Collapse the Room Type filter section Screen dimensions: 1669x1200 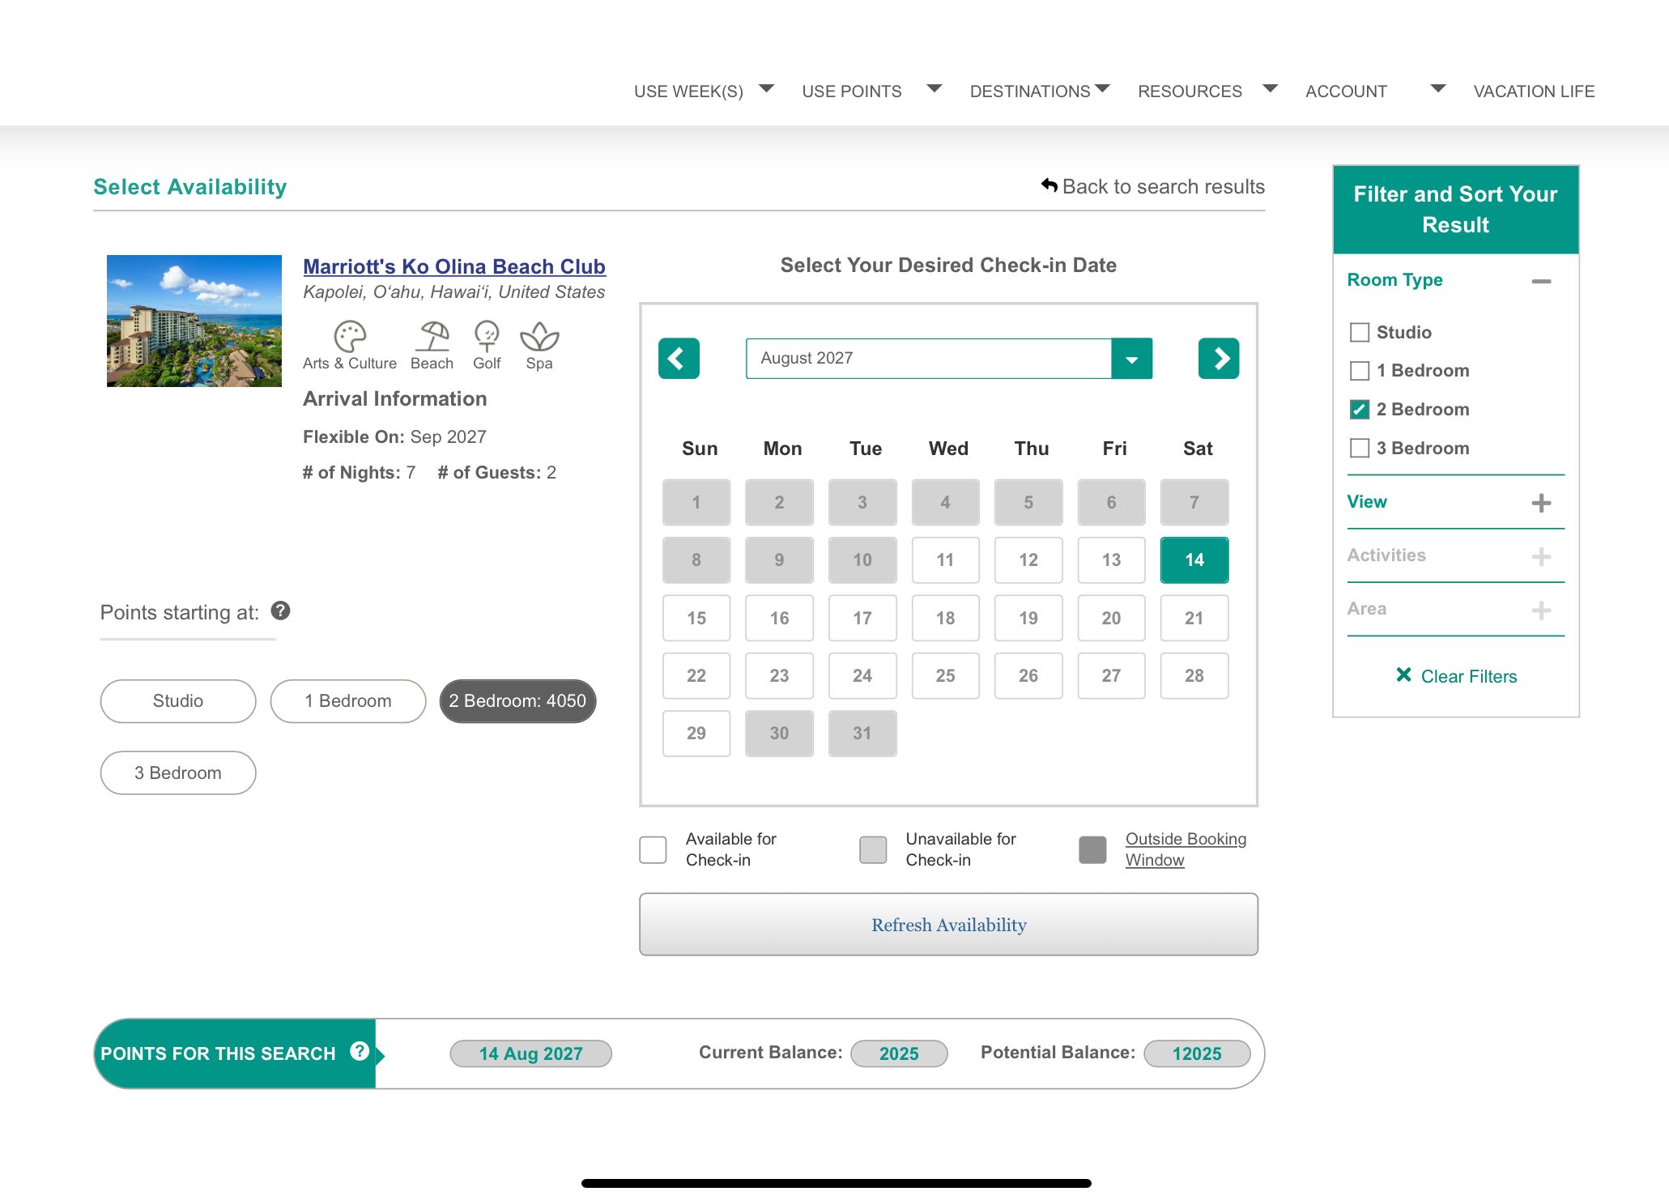[1541, 281]
